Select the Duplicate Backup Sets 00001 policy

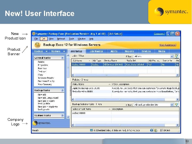[x=86, y=88]
